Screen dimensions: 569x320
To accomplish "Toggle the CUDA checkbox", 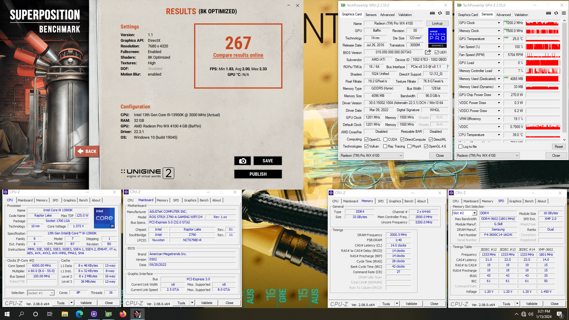I will pos(386,140).
